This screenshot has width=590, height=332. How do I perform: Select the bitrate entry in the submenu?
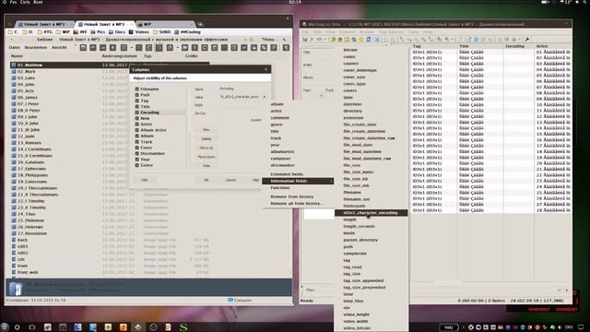(350, 50)
